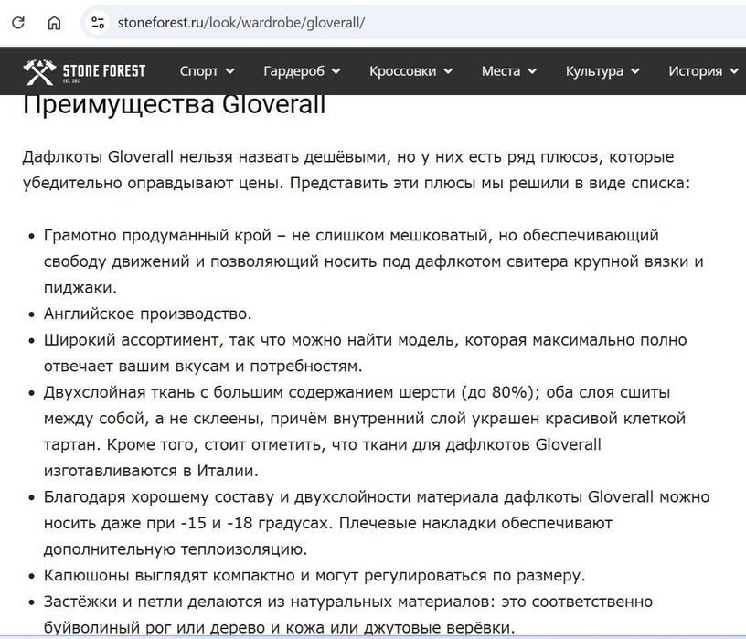
Task: Click the heading Преимущества Gloverall
Action: [174, 105]
